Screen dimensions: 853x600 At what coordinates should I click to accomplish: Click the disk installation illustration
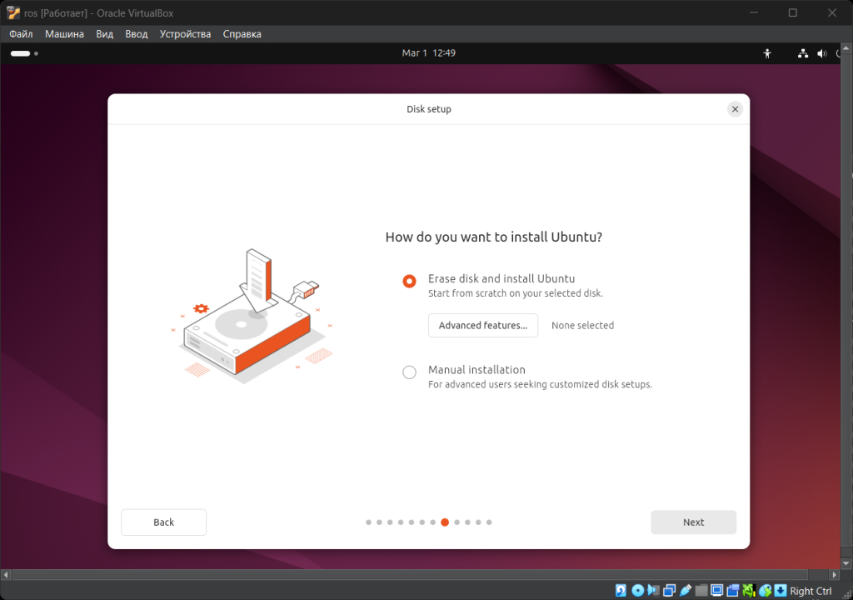point(252,316)
